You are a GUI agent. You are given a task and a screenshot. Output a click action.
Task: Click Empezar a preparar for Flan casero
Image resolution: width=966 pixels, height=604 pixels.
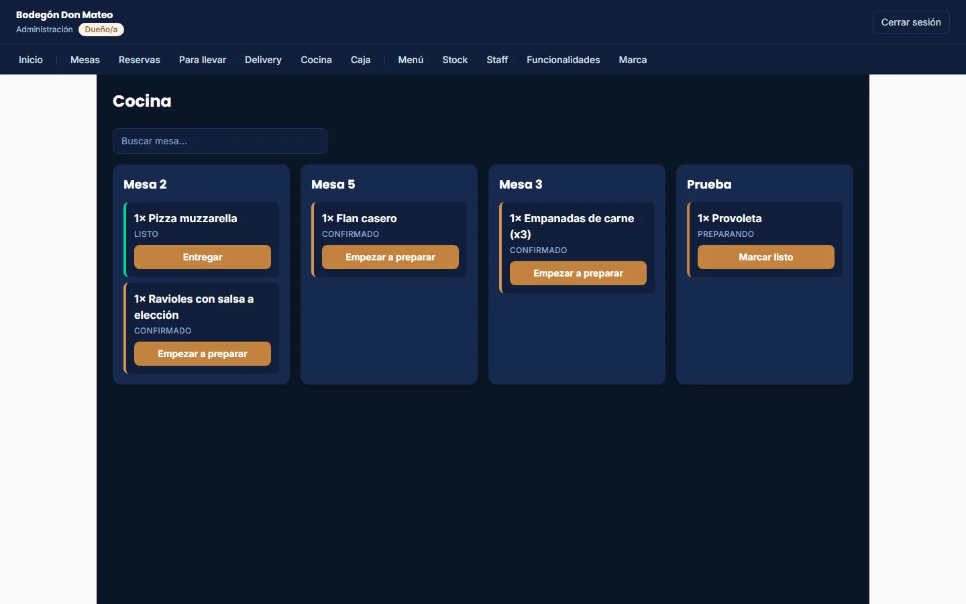point(390,257)
